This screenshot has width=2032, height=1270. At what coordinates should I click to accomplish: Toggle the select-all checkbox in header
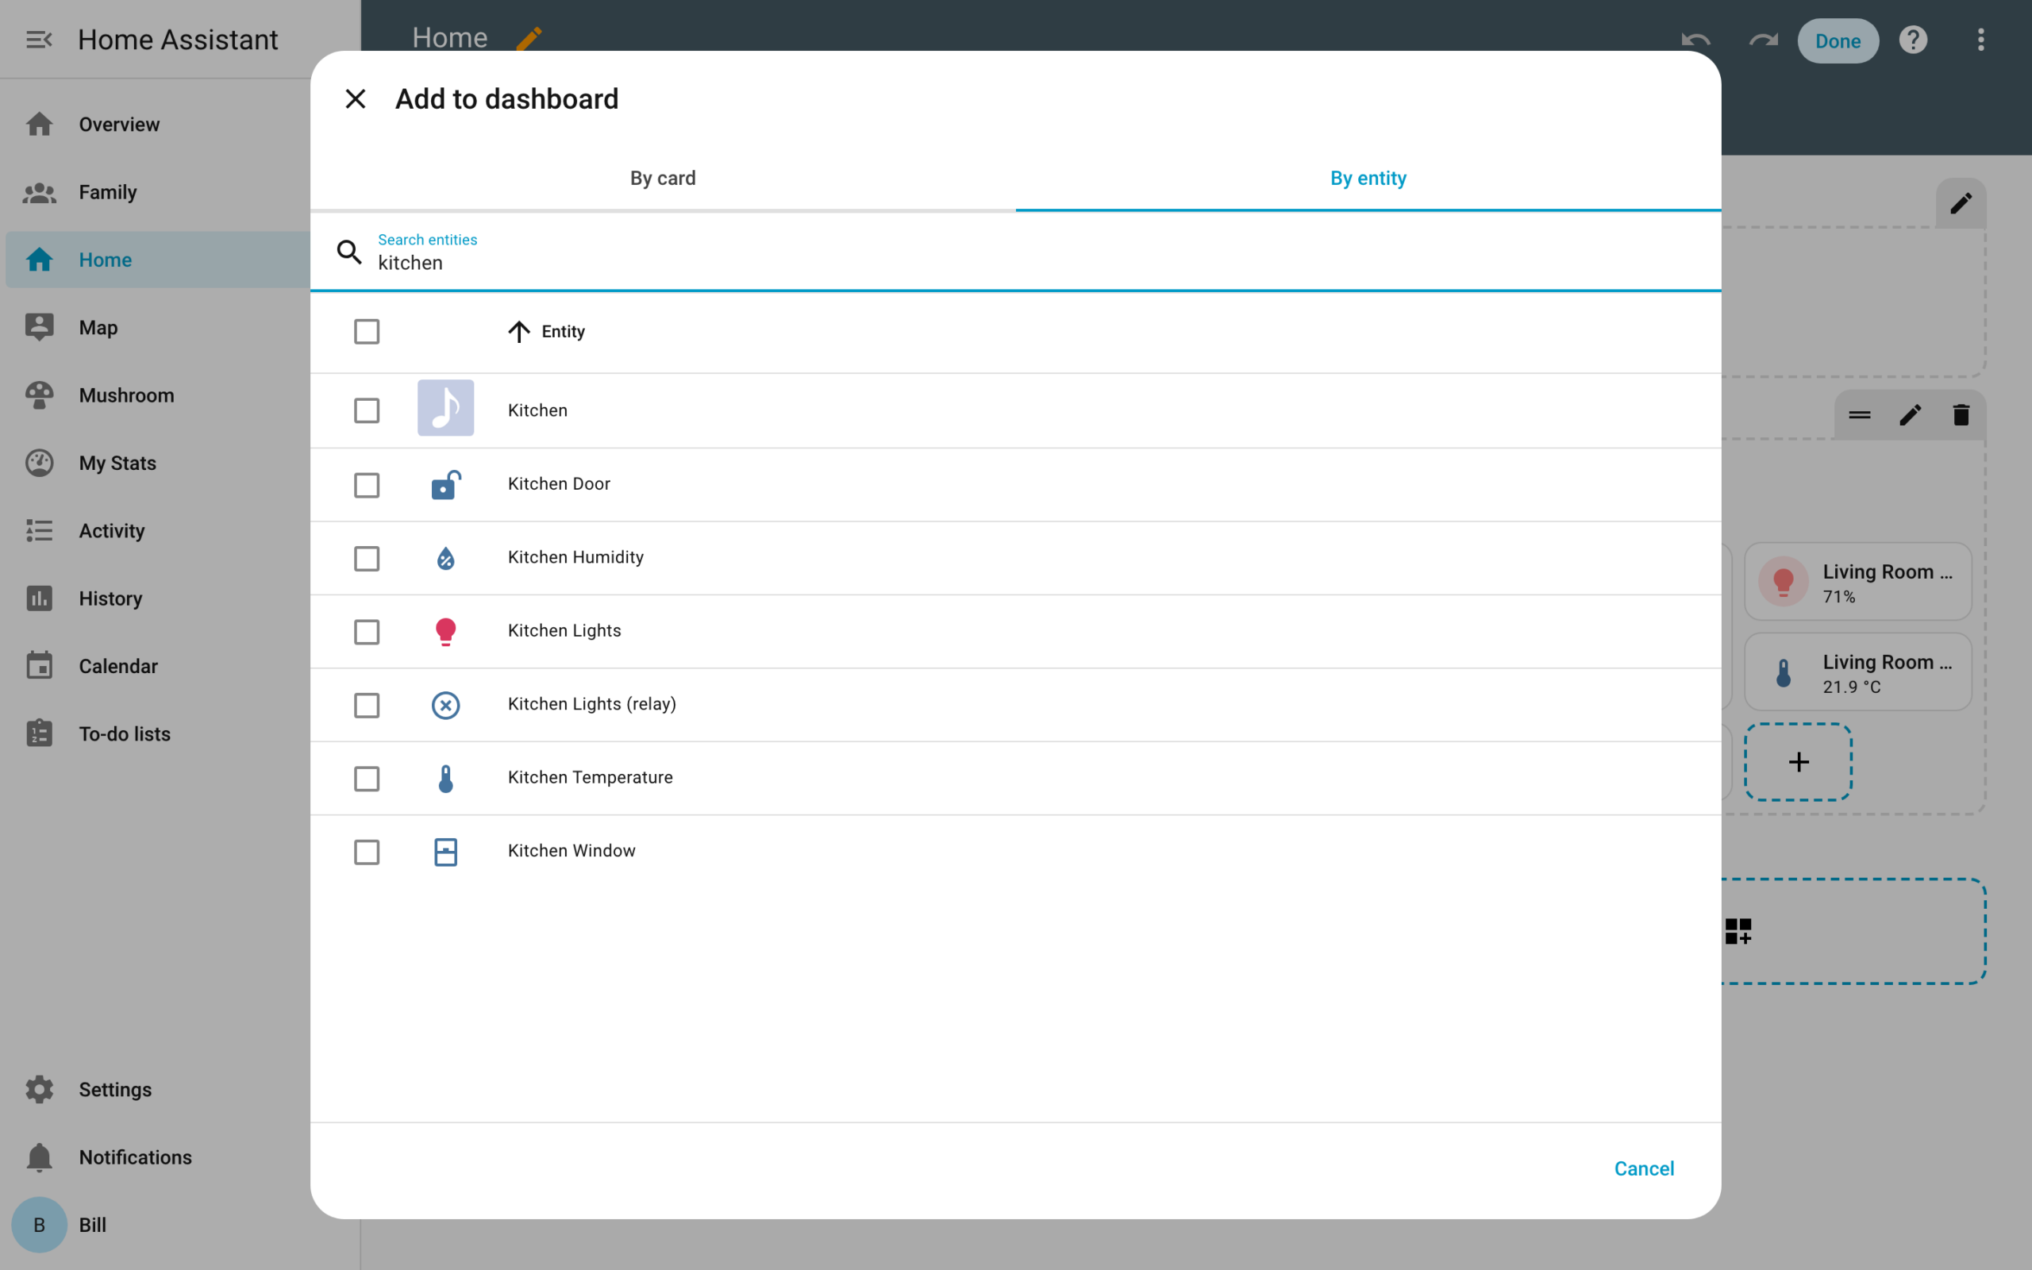(x=367, y=332)
